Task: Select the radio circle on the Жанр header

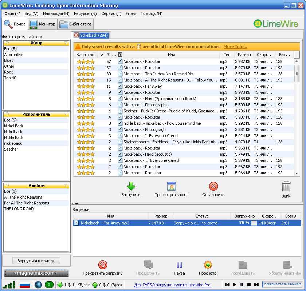Action: click(x=7, y=43)
